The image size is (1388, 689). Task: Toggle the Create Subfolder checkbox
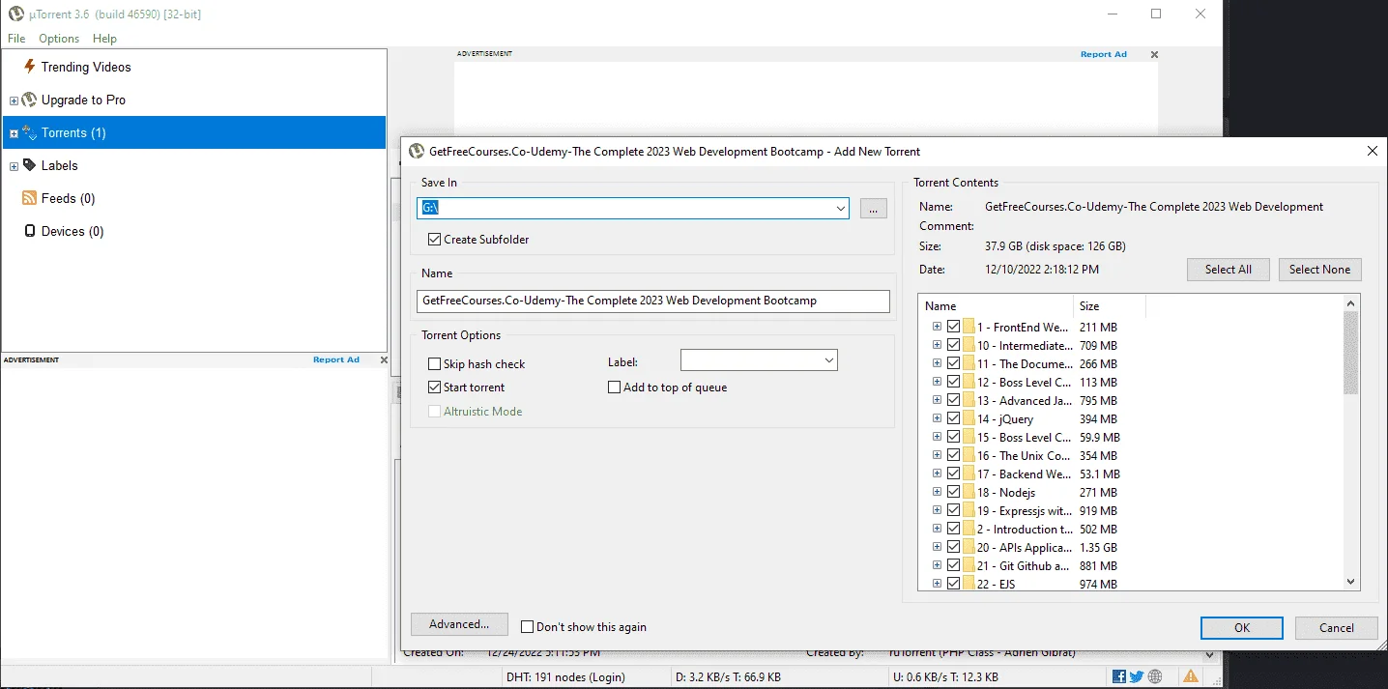(435, 239)
